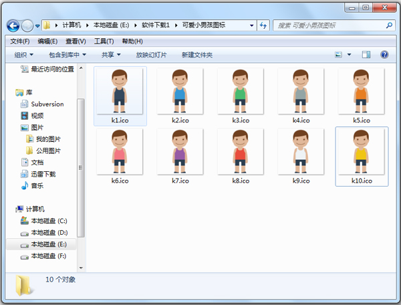Click the Back navigation arrow button

click(x=13, y=25)
